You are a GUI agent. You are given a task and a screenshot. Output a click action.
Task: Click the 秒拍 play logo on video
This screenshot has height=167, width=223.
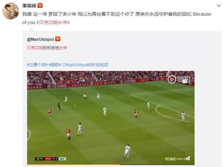179,79
